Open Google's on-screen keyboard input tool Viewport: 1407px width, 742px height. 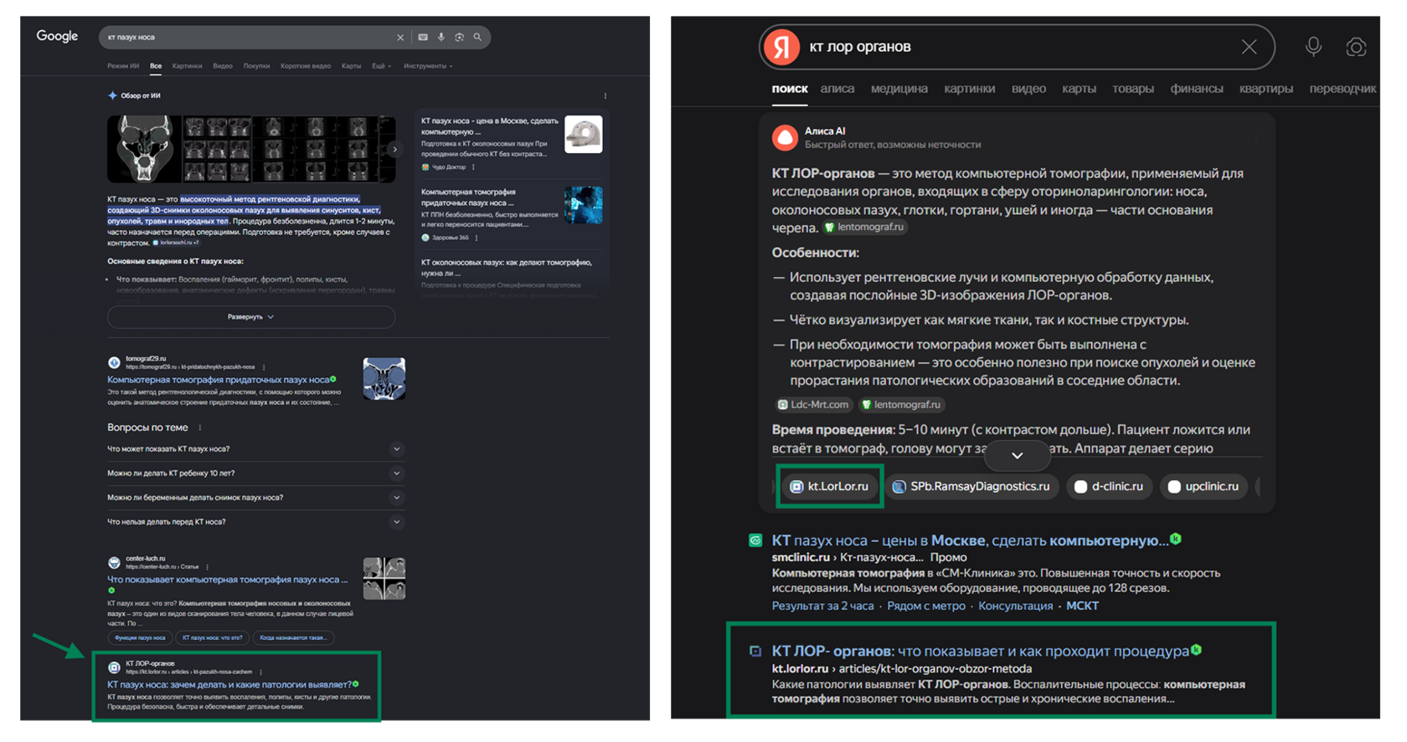[423, 38]
